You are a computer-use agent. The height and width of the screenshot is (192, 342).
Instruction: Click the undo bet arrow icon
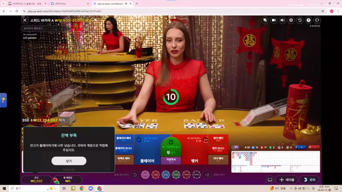tap(135, 175)
